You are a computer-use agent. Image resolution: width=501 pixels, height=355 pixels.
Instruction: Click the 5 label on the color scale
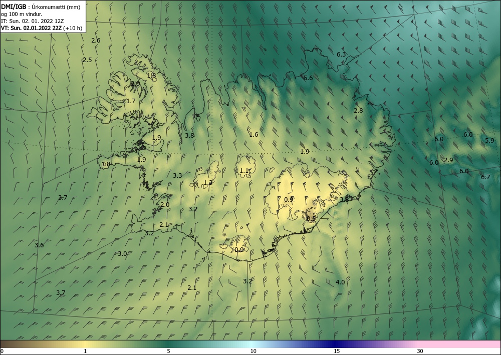[x=168, y=351]
